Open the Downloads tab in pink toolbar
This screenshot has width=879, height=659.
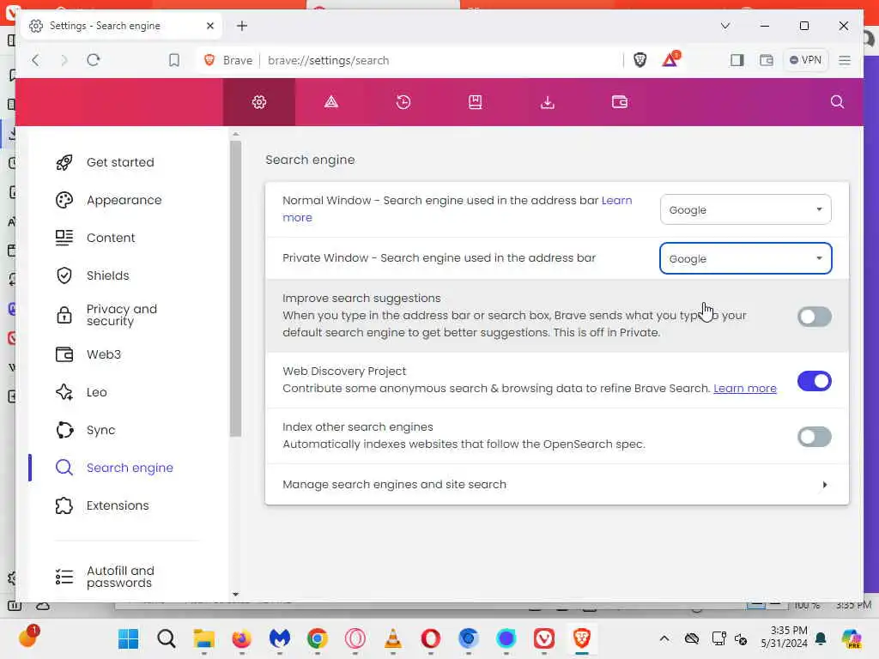(548, 102)
